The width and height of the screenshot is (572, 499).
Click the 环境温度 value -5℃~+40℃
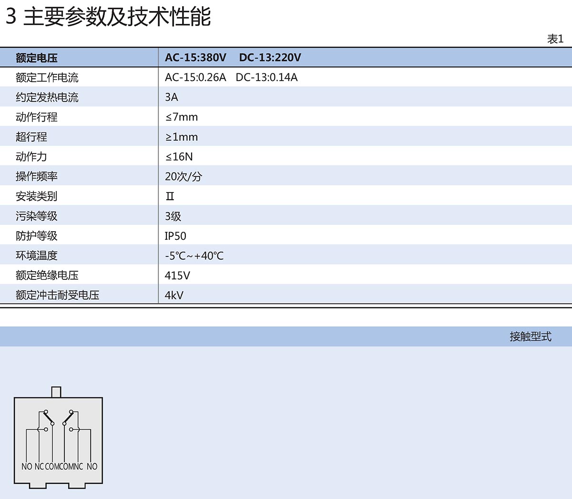click(194, 256)
